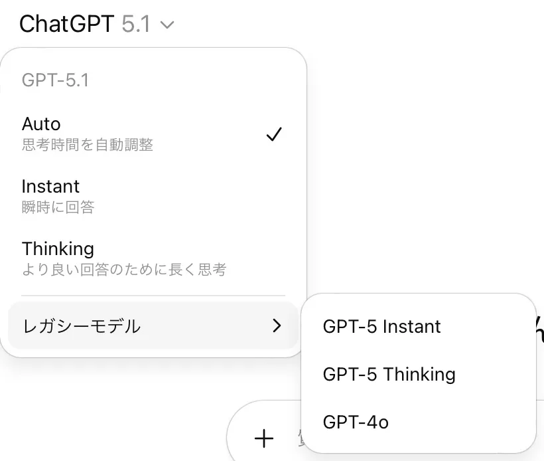544x461 pixels.
Task: Click the separator line above レガシーモデル
Action: click(x=153, y=296)
